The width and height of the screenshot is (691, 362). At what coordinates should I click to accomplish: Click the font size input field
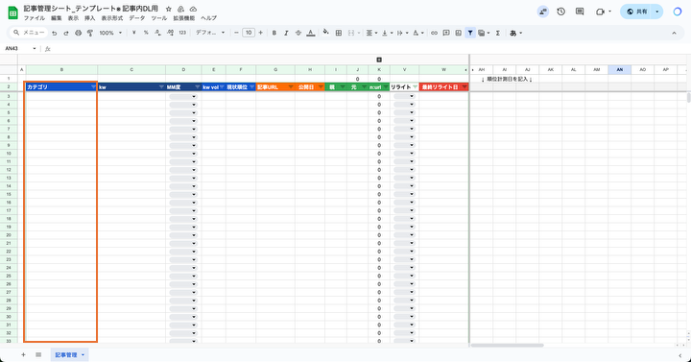point(249,33)
